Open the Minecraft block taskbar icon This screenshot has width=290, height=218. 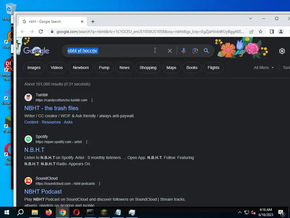[104, 212]
